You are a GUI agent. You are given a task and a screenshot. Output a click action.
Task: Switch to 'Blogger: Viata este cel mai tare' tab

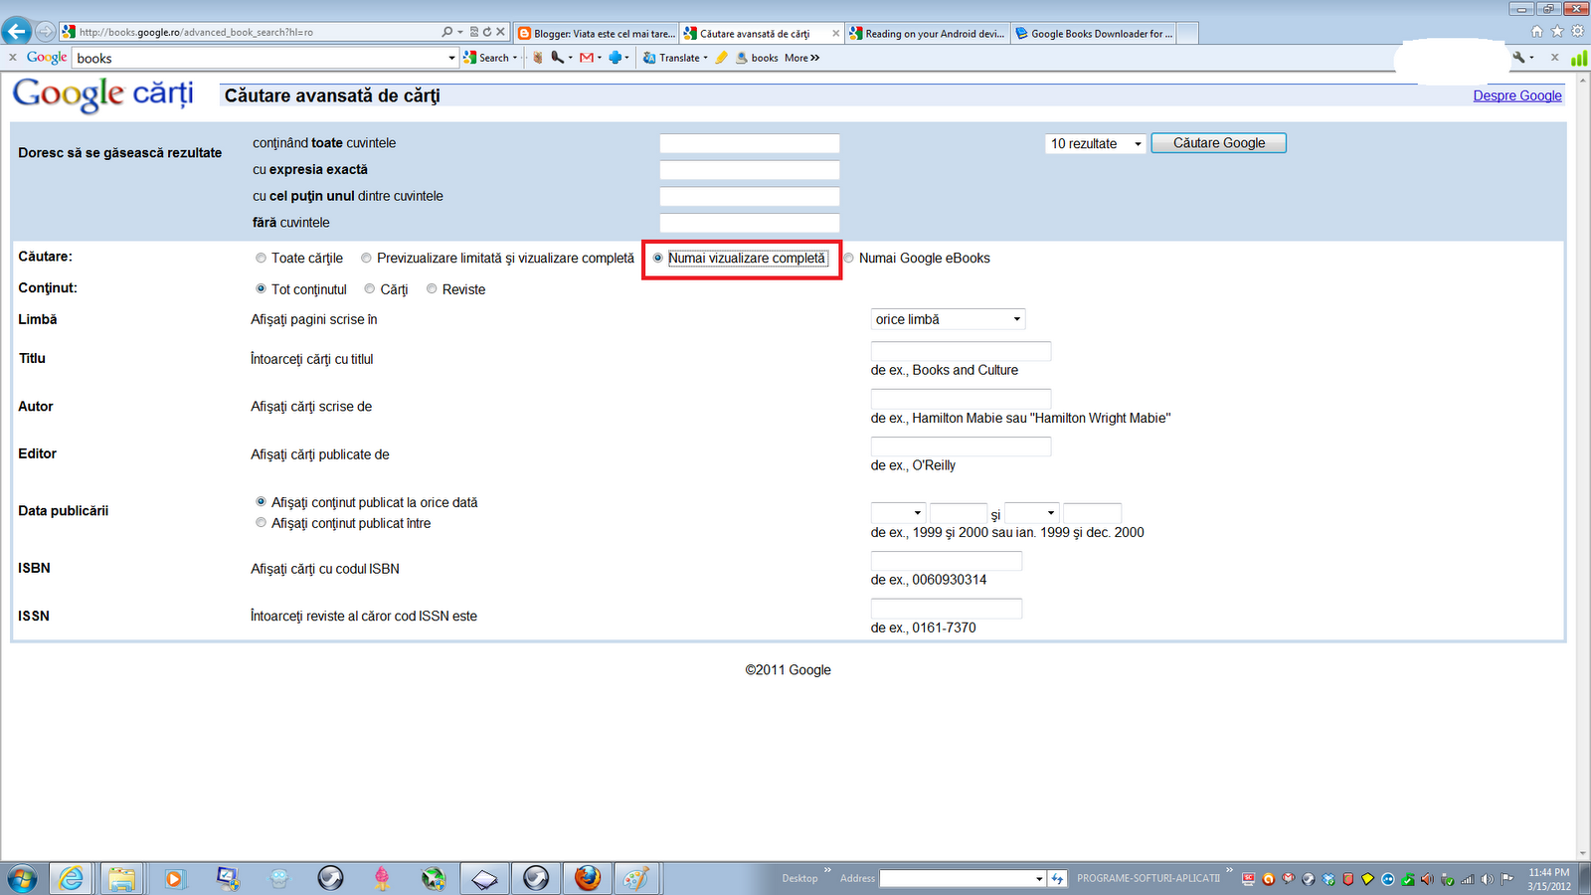[596, 33]
